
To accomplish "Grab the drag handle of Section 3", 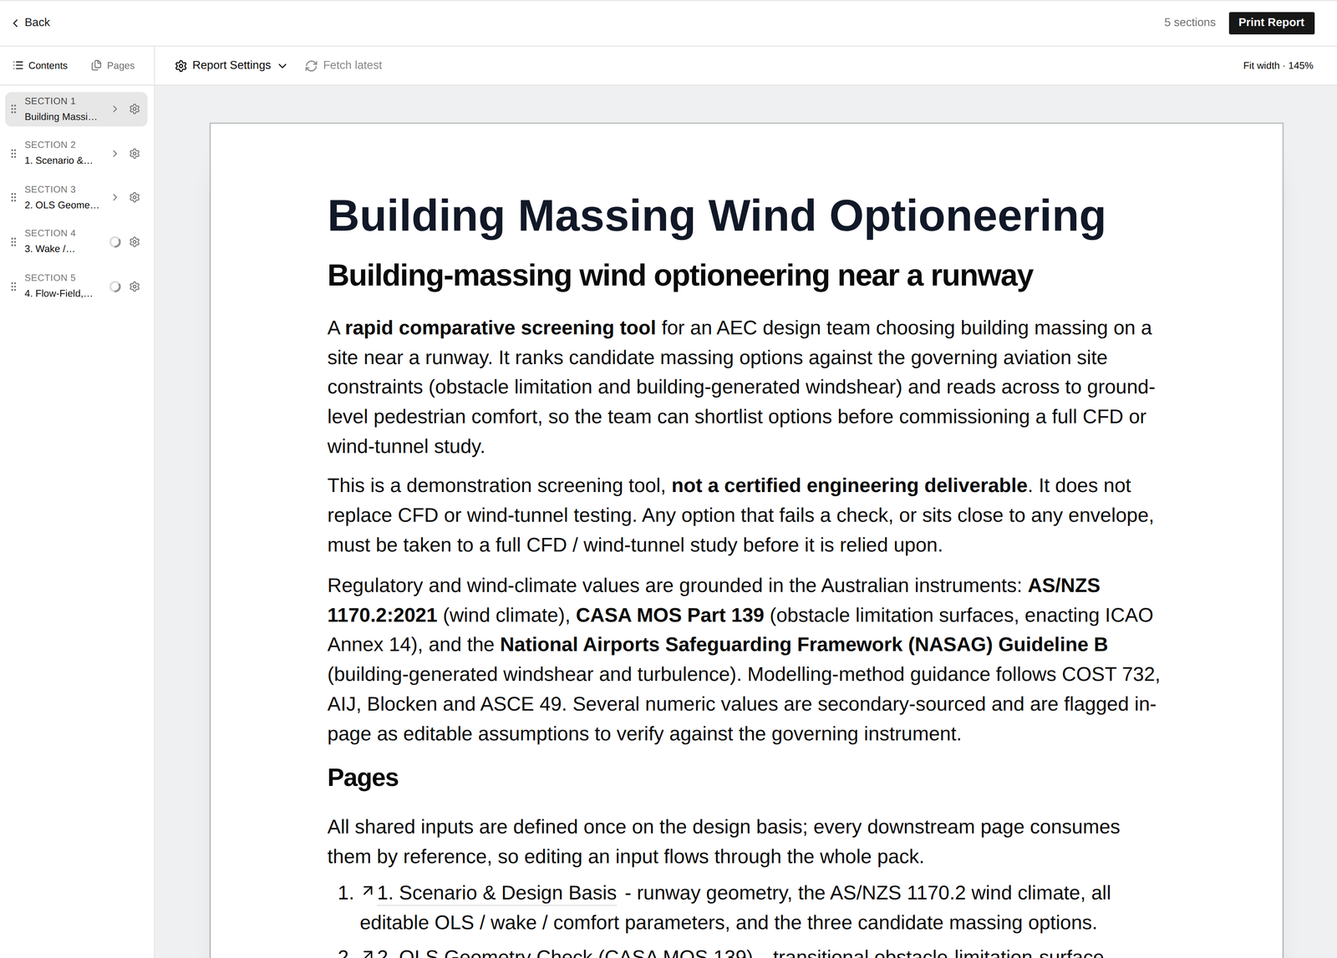I will coord(13,198).
